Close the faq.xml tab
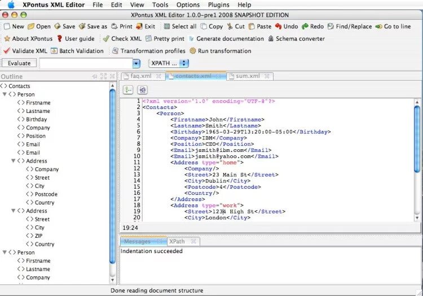423x296 pixels. [x=158, y=76]
